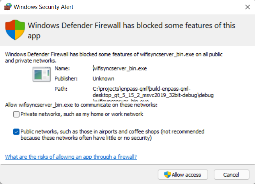The height and width of the screenshot is (184, 255).
Task: Open the firewall risks help link
Action: coord(71,157)
